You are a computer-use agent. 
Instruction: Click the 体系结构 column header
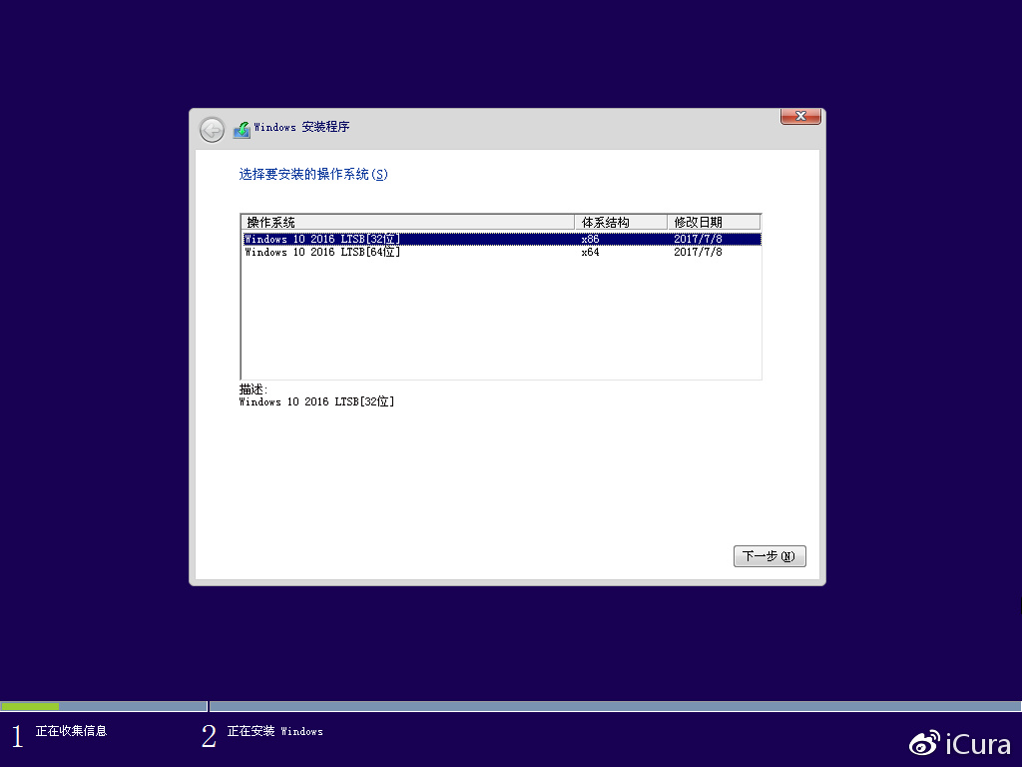(621, 222)
